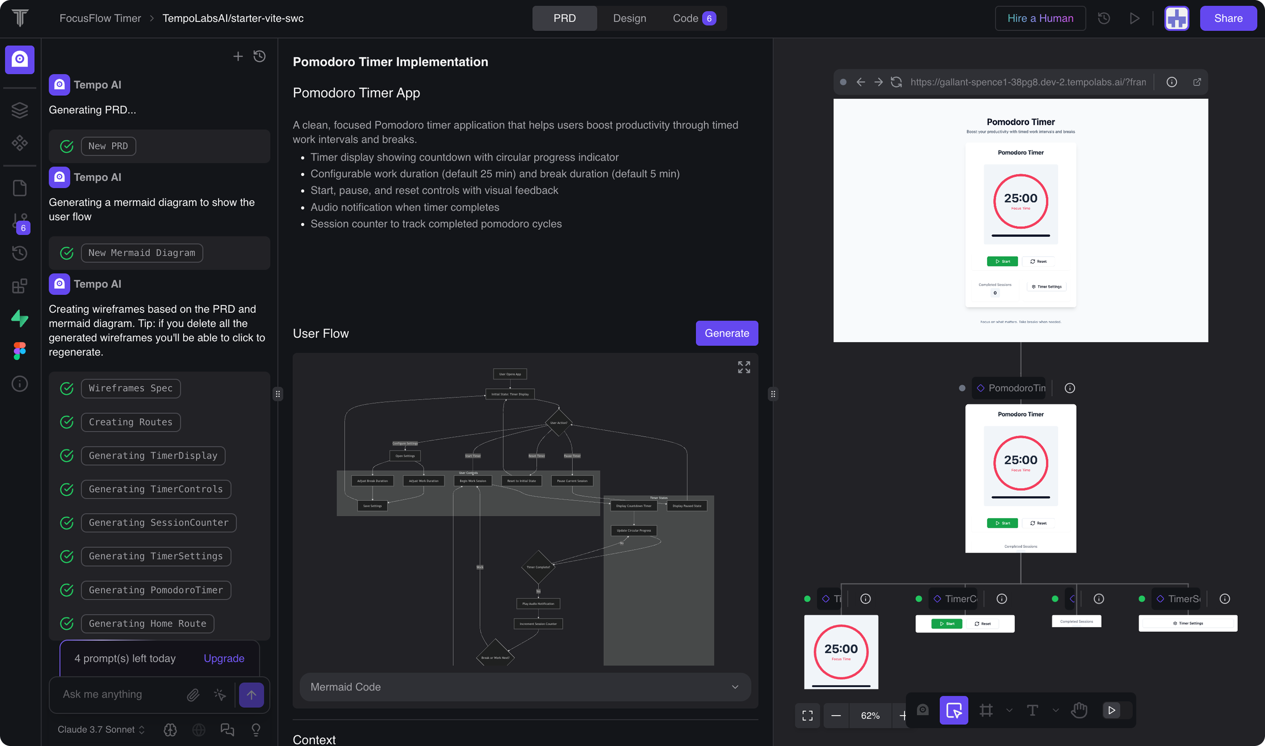
Task: Click the Hire a Human button
Action: 1041,18
